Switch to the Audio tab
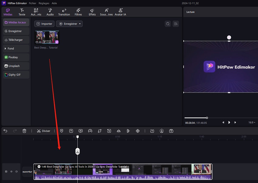 50,12
